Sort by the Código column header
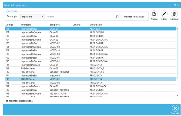Screen dimensions: 181x116 [12, 24]
